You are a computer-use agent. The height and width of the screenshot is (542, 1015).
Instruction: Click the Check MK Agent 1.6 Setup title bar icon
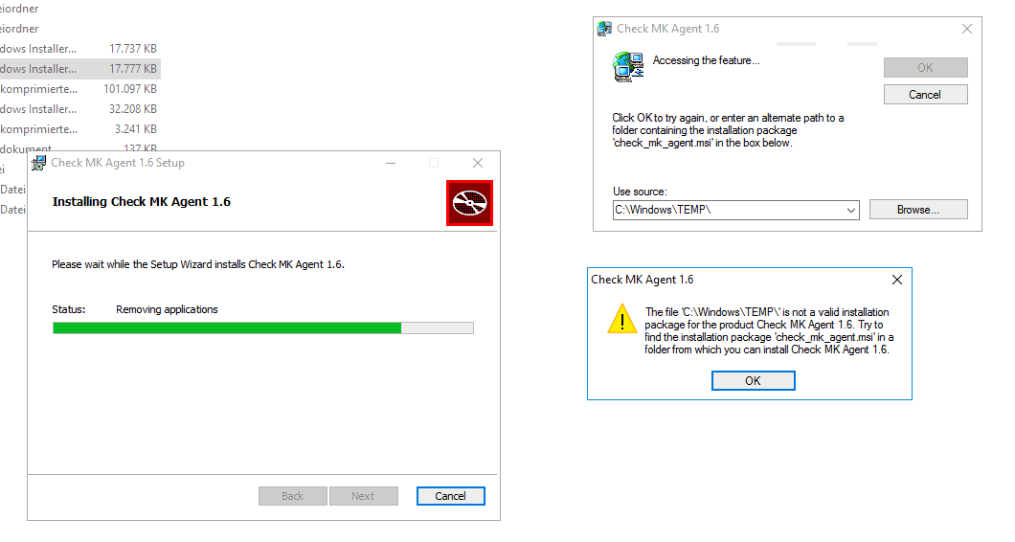tap(38, 163)
